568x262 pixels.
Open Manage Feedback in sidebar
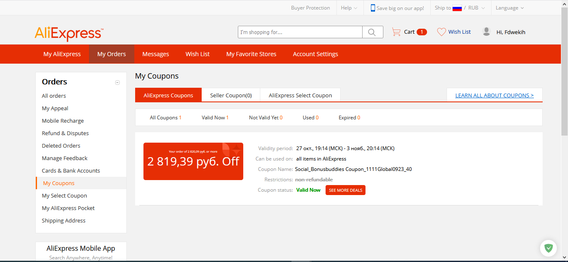click(64, 158)
